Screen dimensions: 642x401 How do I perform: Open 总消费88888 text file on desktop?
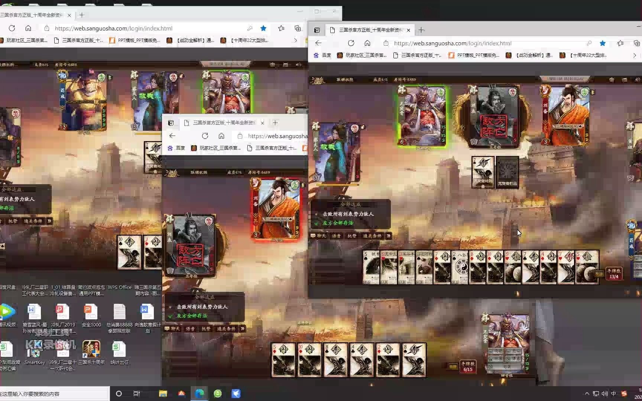click(120, 319)
